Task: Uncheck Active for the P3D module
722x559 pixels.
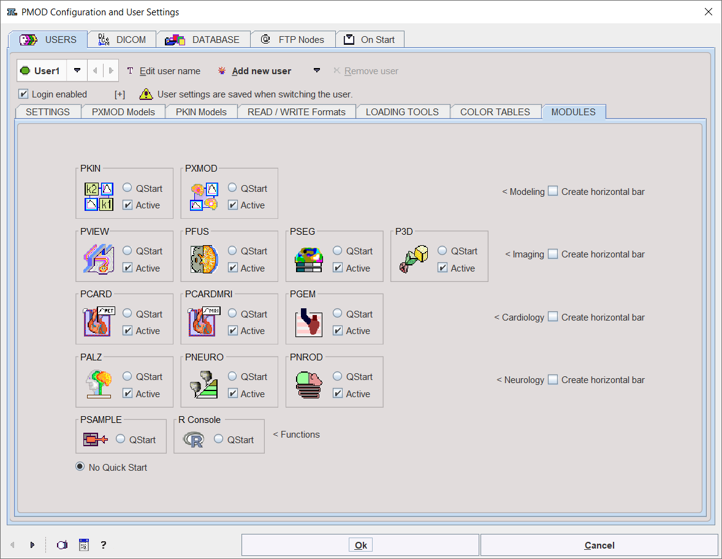Action: click(443, 268)
